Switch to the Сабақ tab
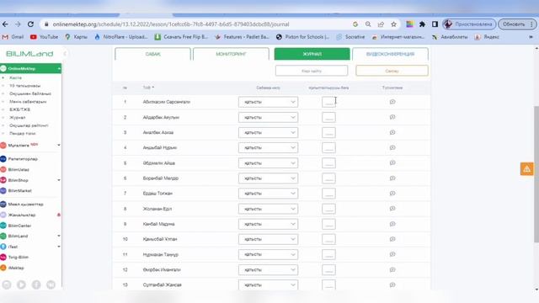The width and height of the screenshot is (539, 303). coord(152,54)
